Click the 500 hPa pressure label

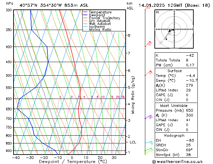point(9,75)
